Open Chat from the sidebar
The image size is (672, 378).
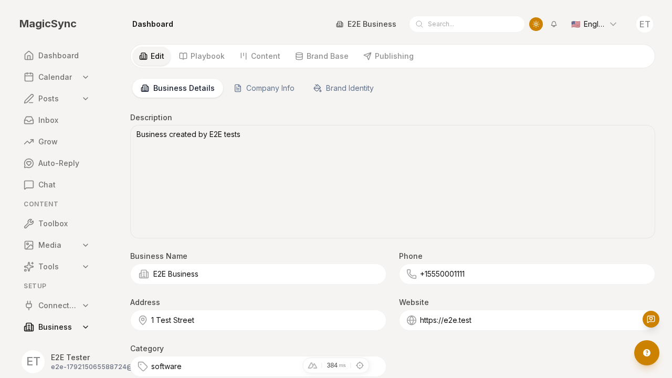(57, 185)
